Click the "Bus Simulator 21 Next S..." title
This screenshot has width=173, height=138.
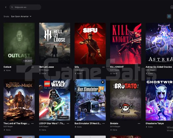point(88,124)
